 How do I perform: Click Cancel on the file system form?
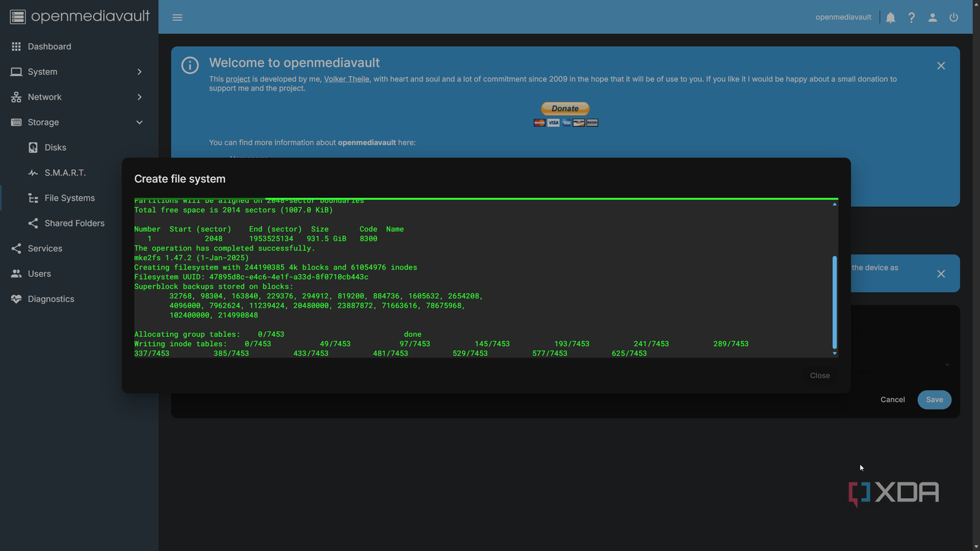(892, 400)
